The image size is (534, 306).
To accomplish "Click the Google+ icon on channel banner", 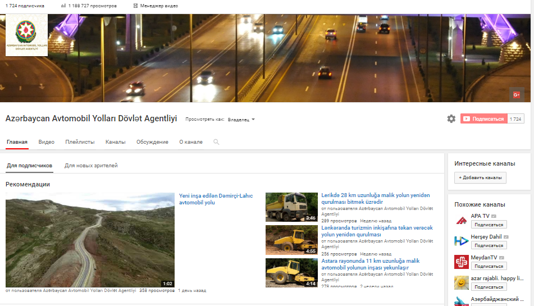I will 516,95.
